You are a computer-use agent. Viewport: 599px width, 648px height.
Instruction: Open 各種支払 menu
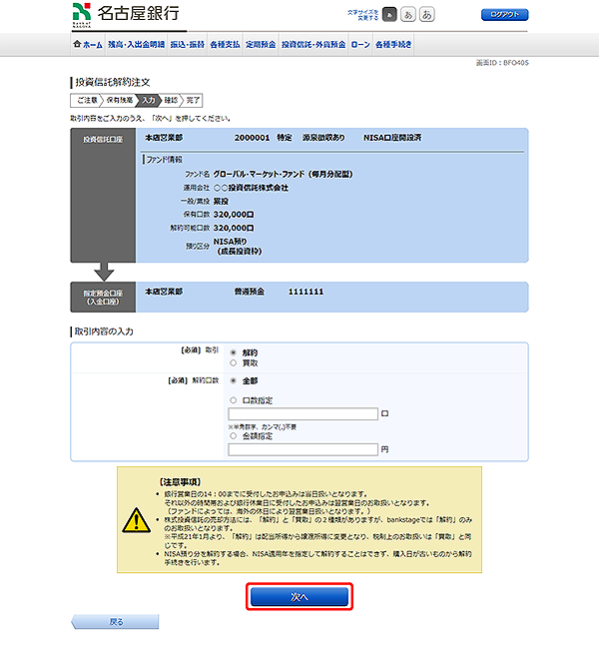click(x=225, y=44)
